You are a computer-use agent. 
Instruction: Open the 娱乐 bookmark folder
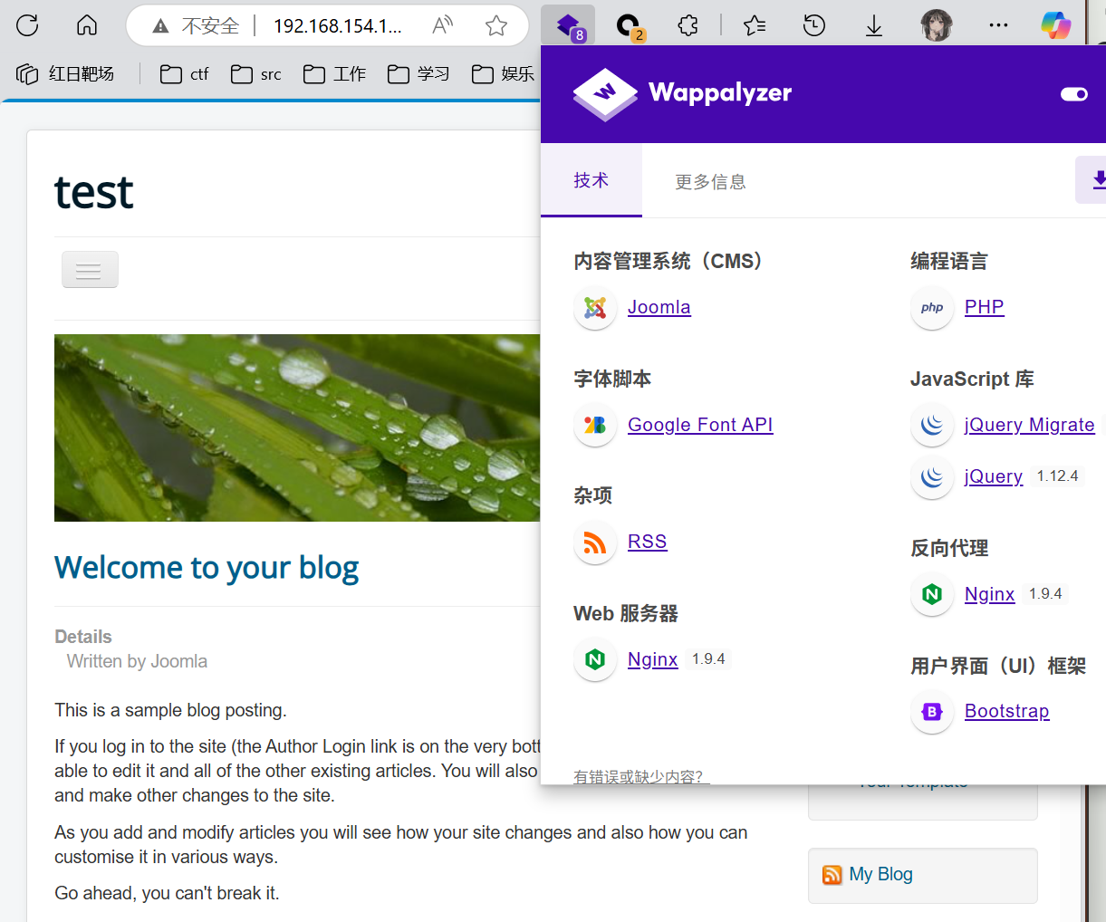[x=504, y=74]
